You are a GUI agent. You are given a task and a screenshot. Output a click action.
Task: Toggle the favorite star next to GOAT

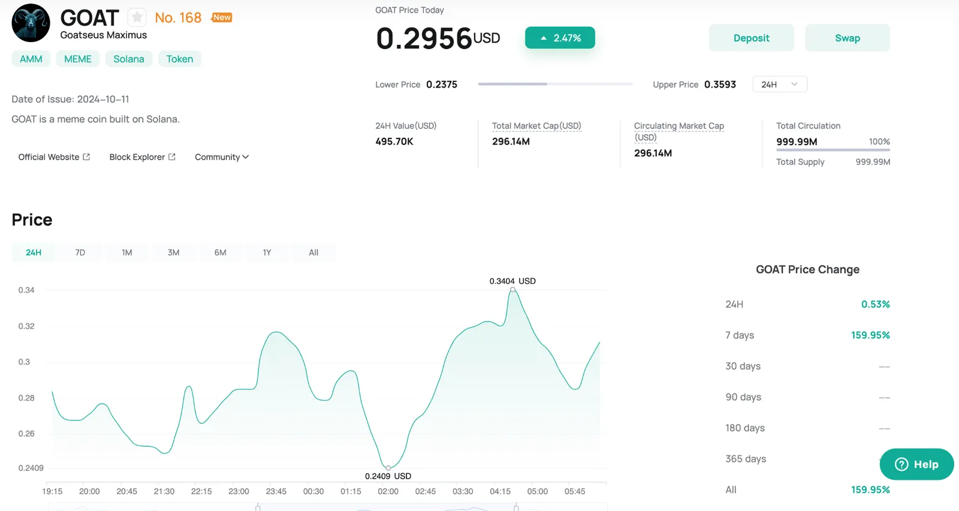point(137,17)
